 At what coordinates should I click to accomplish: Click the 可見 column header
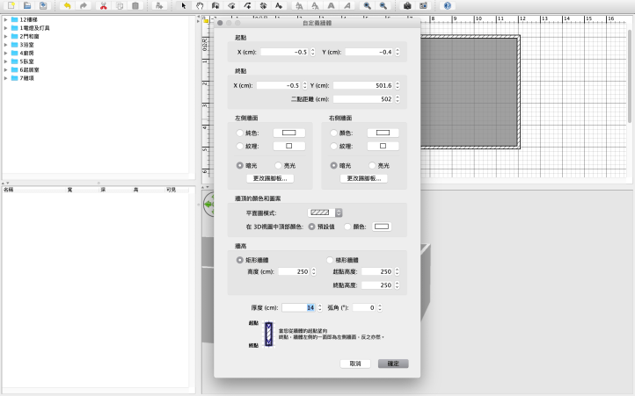tap(171, 190)
